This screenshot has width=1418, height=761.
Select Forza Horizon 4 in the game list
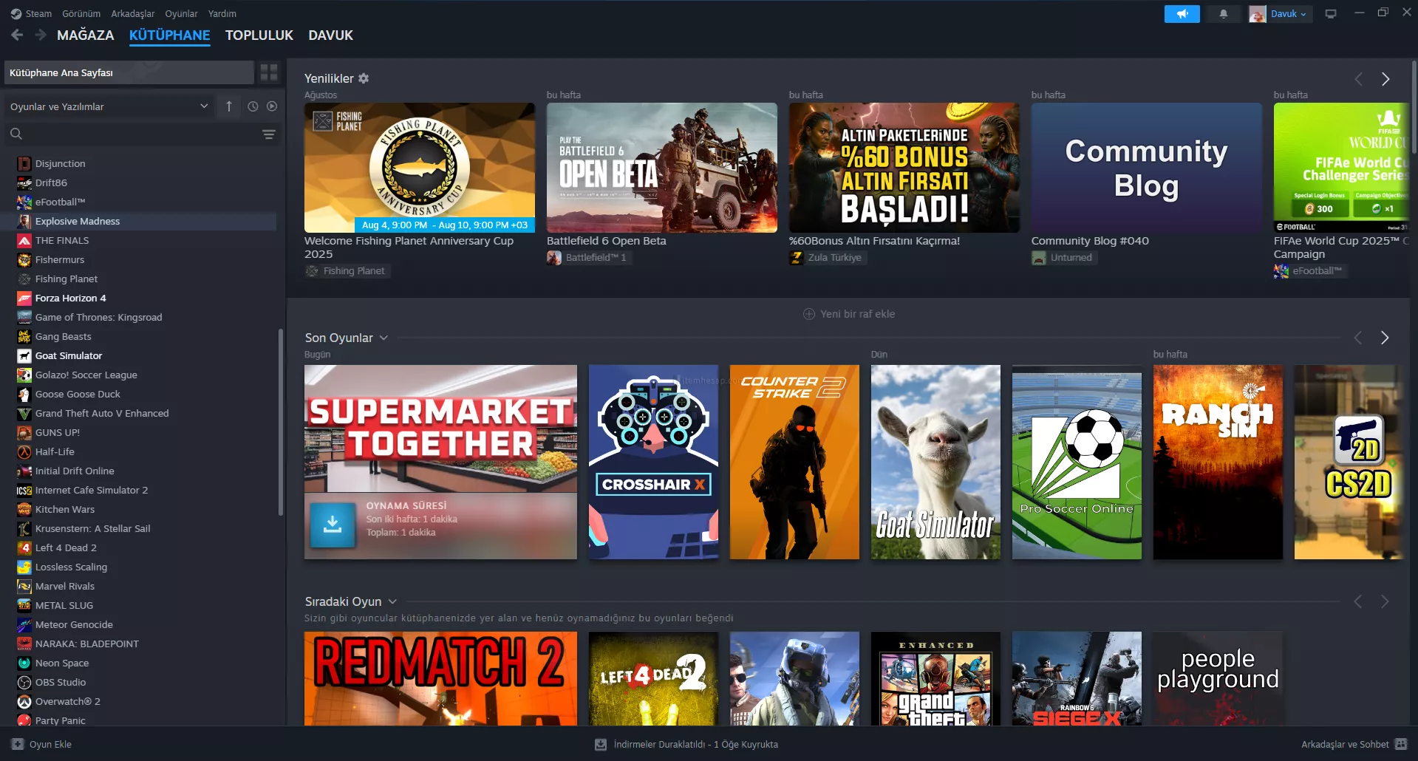coord(70,298)
